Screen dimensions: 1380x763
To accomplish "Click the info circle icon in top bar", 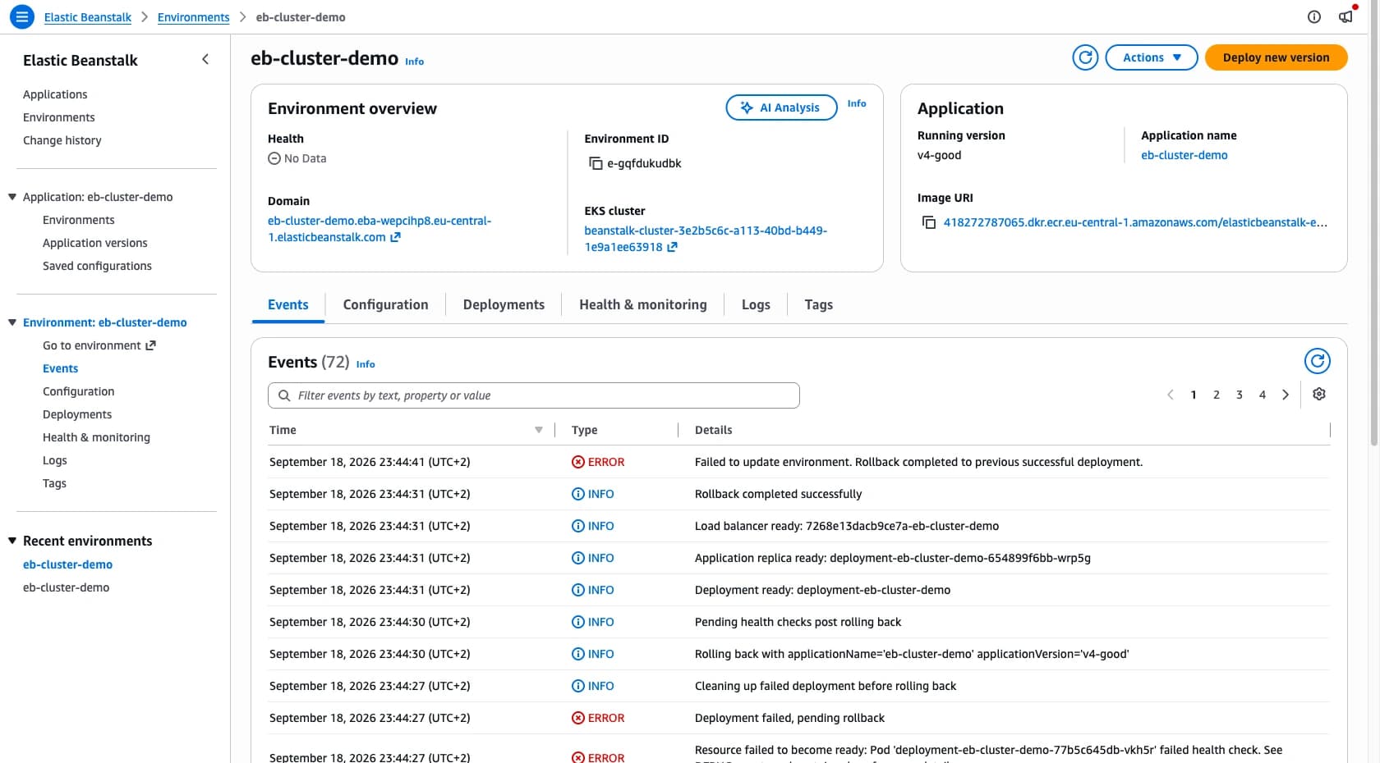I will [1314, 16].
